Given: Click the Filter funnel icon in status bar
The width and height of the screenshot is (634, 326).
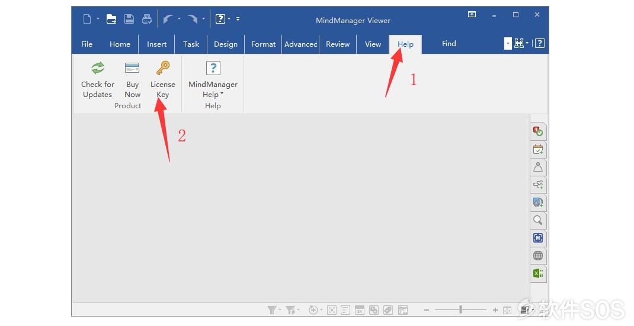Looking at the screenshot, I should click(x=272, y=310).
